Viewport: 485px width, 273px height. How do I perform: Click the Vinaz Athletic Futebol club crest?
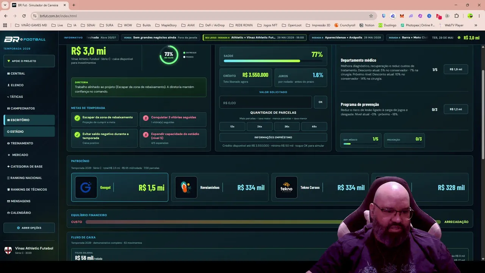(x=8, y=250)
